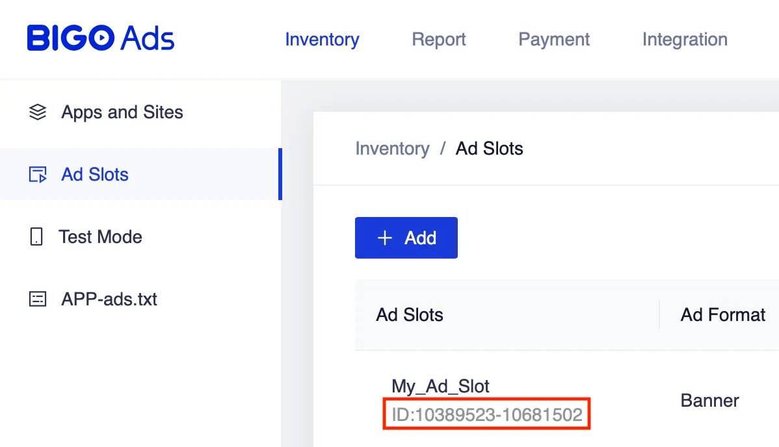Switch to the Payment section

[553, 40]
